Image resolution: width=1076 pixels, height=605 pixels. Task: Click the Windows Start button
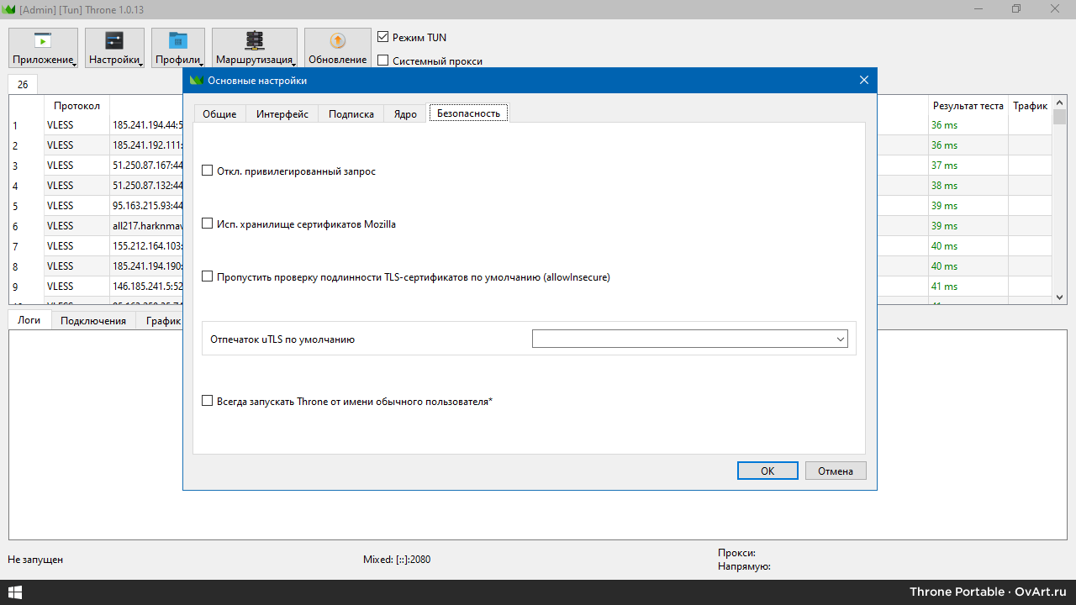[x=15, y=592]
